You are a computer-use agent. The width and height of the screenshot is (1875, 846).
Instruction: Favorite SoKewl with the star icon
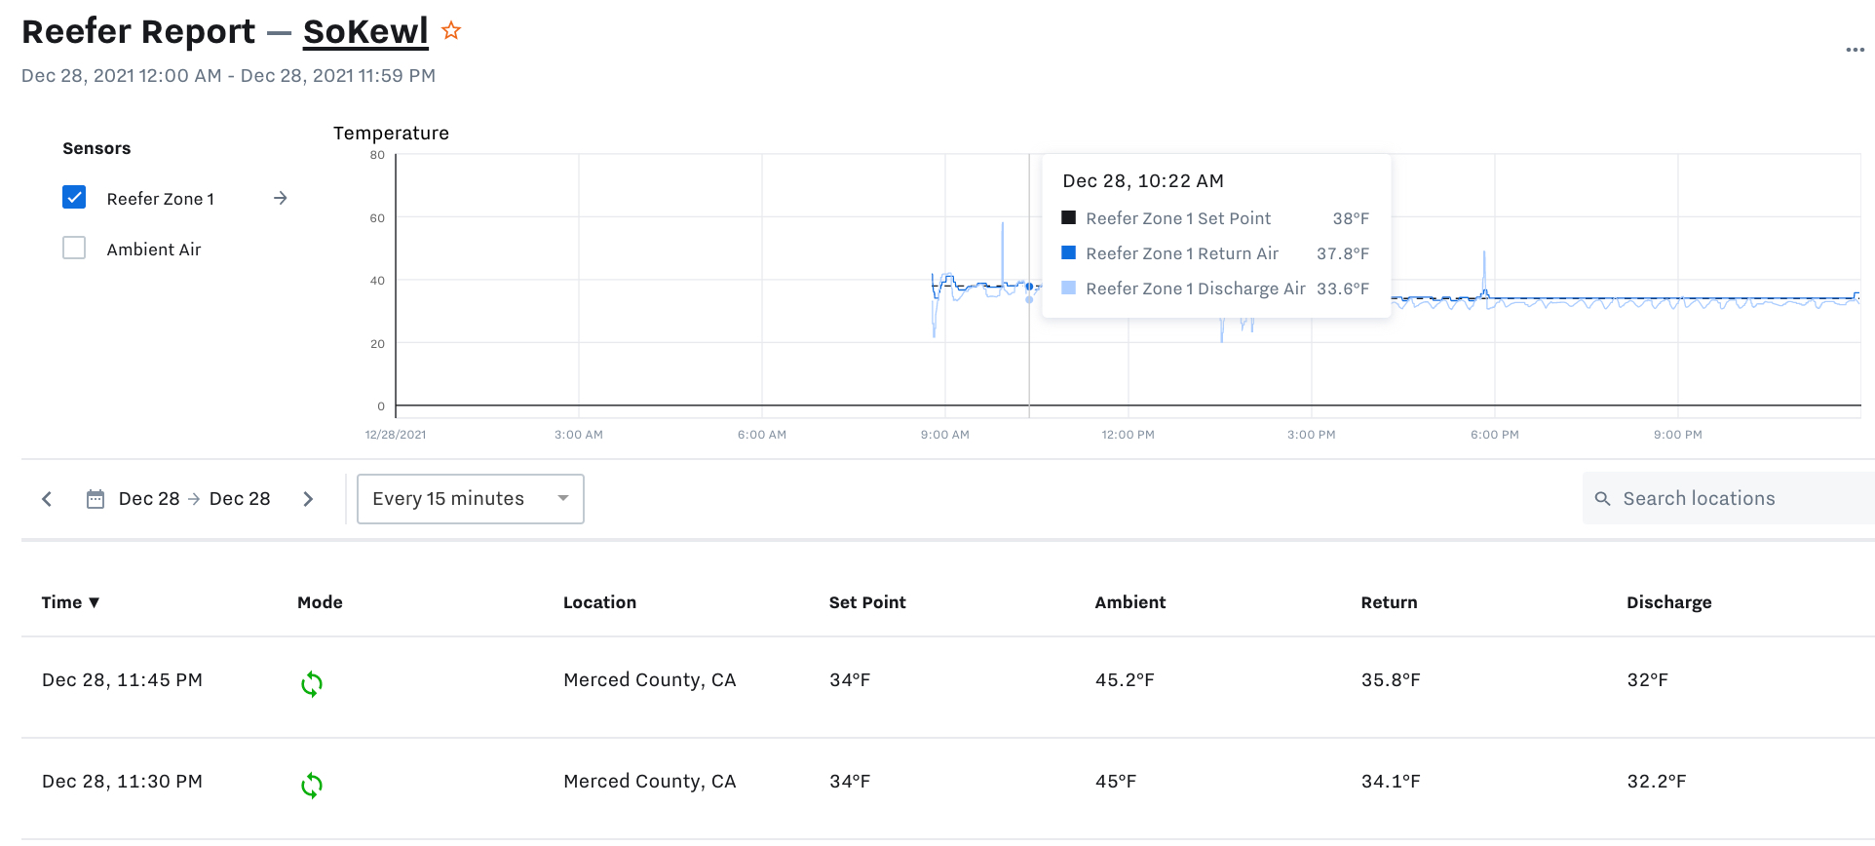[450, 30]
